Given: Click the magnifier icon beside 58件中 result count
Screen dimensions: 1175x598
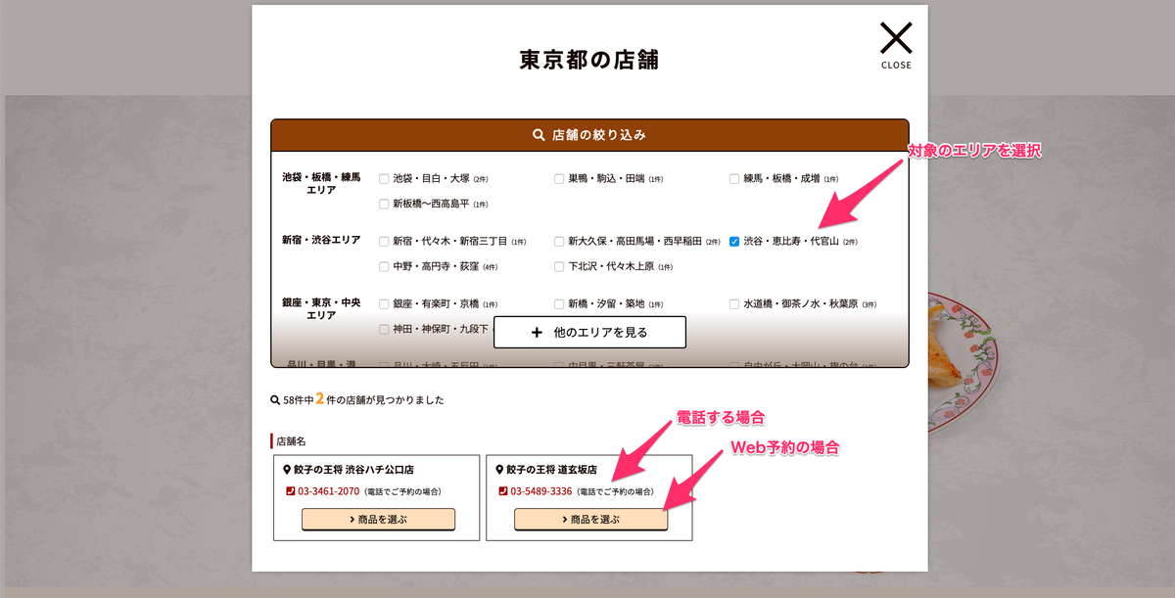Looking at the screenshot, I should pyautogui.click(x=275, y=400).
